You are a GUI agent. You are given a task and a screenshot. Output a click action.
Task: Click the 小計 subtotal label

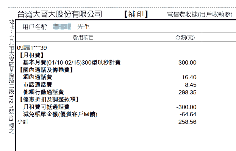(23, 122)
